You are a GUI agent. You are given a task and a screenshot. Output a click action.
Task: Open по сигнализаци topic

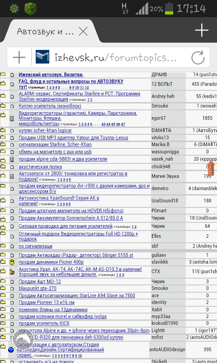click(x=36, y=246)
